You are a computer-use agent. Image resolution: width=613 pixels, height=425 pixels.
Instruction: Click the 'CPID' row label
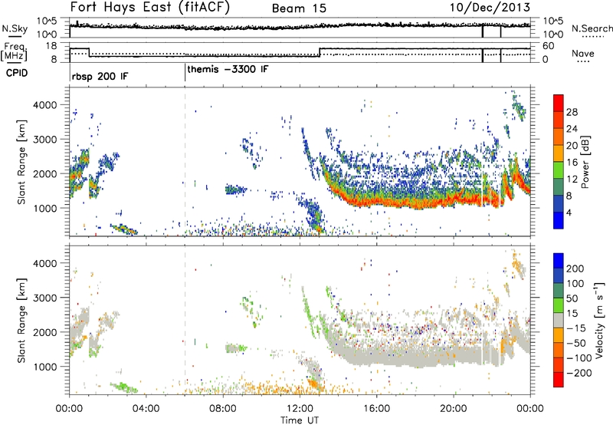(x=17, y=73)
